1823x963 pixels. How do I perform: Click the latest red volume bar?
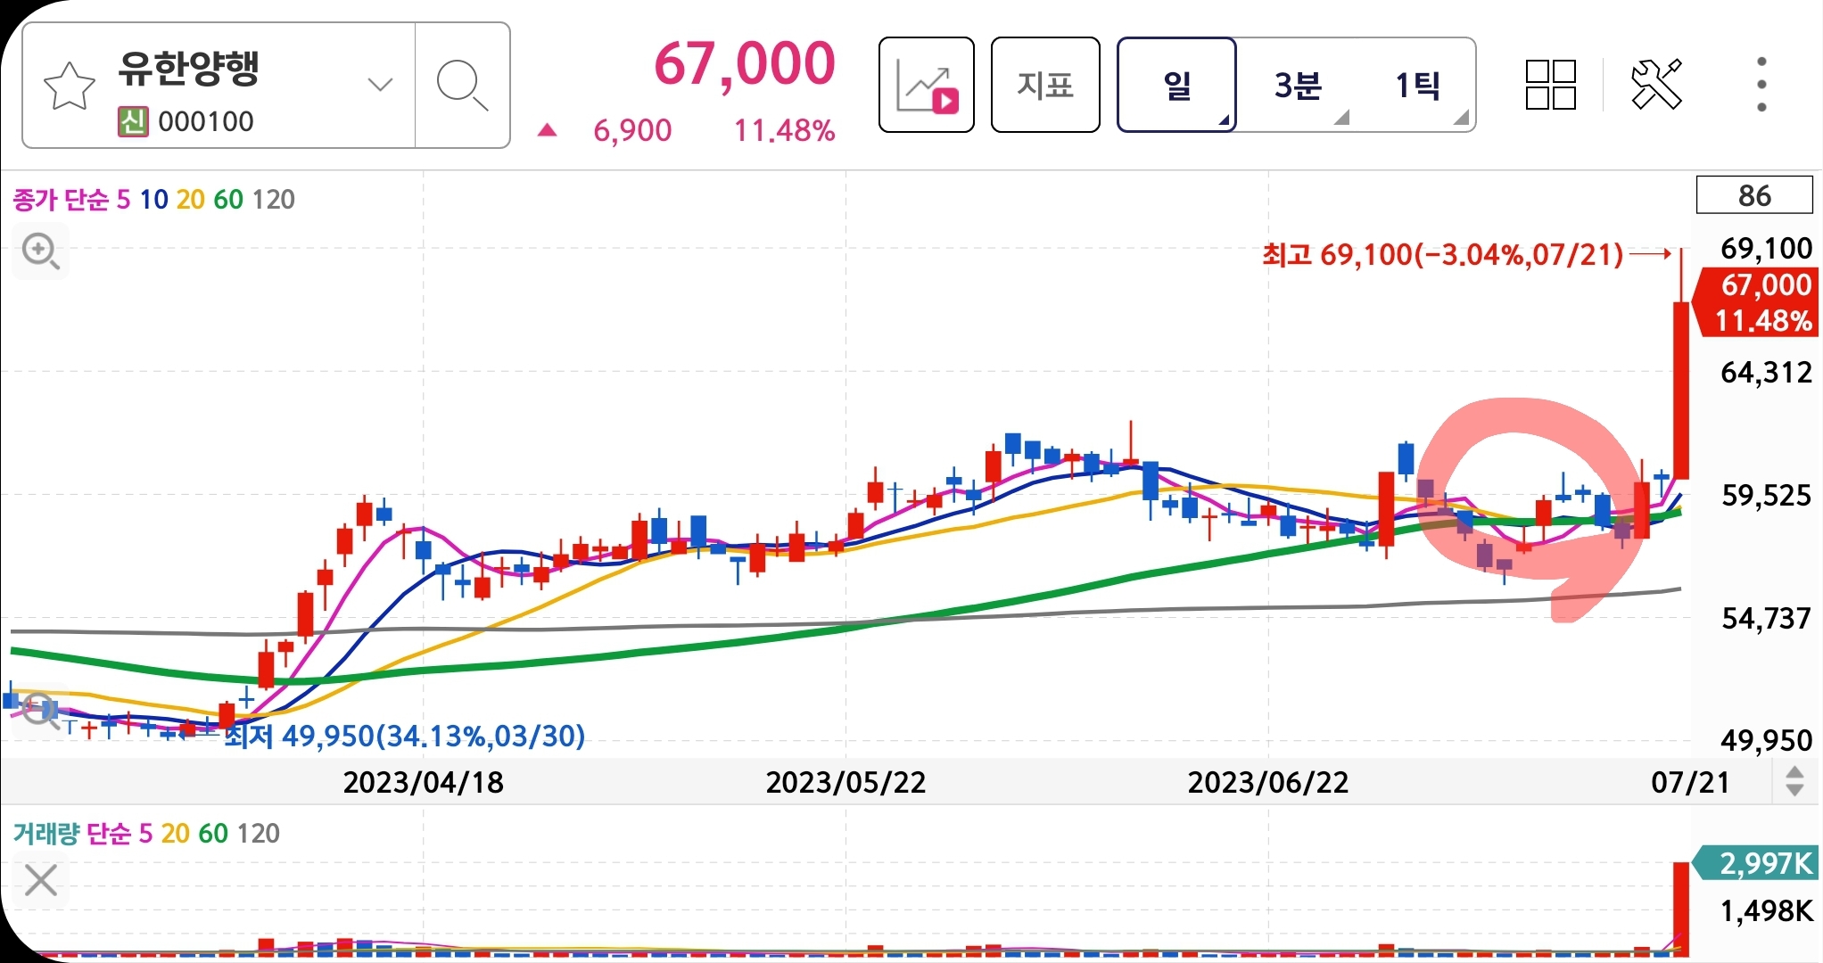[x=1681, y=909]
